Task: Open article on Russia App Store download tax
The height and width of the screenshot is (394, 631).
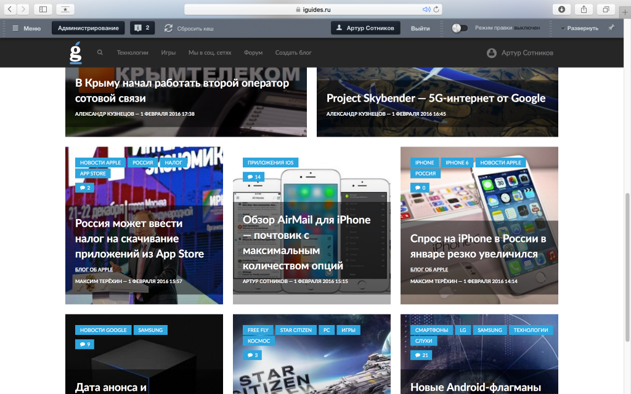Action: [139, 238]
